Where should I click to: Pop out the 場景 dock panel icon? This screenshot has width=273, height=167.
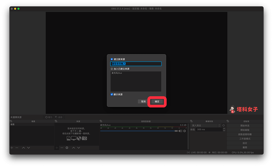pos(11,121)
